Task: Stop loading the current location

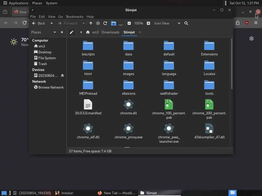Action: point(98,23)
